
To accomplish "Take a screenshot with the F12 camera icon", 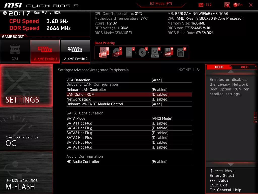I will pos(201,5).
